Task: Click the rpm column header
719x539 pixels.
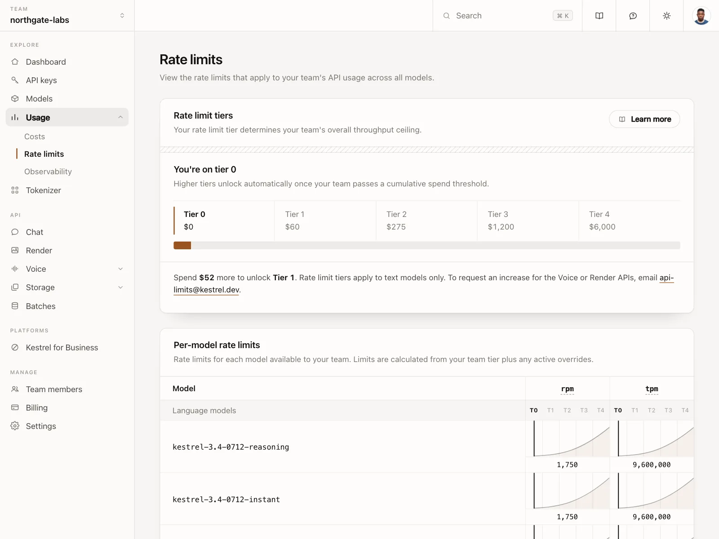Action: [568, 389]
